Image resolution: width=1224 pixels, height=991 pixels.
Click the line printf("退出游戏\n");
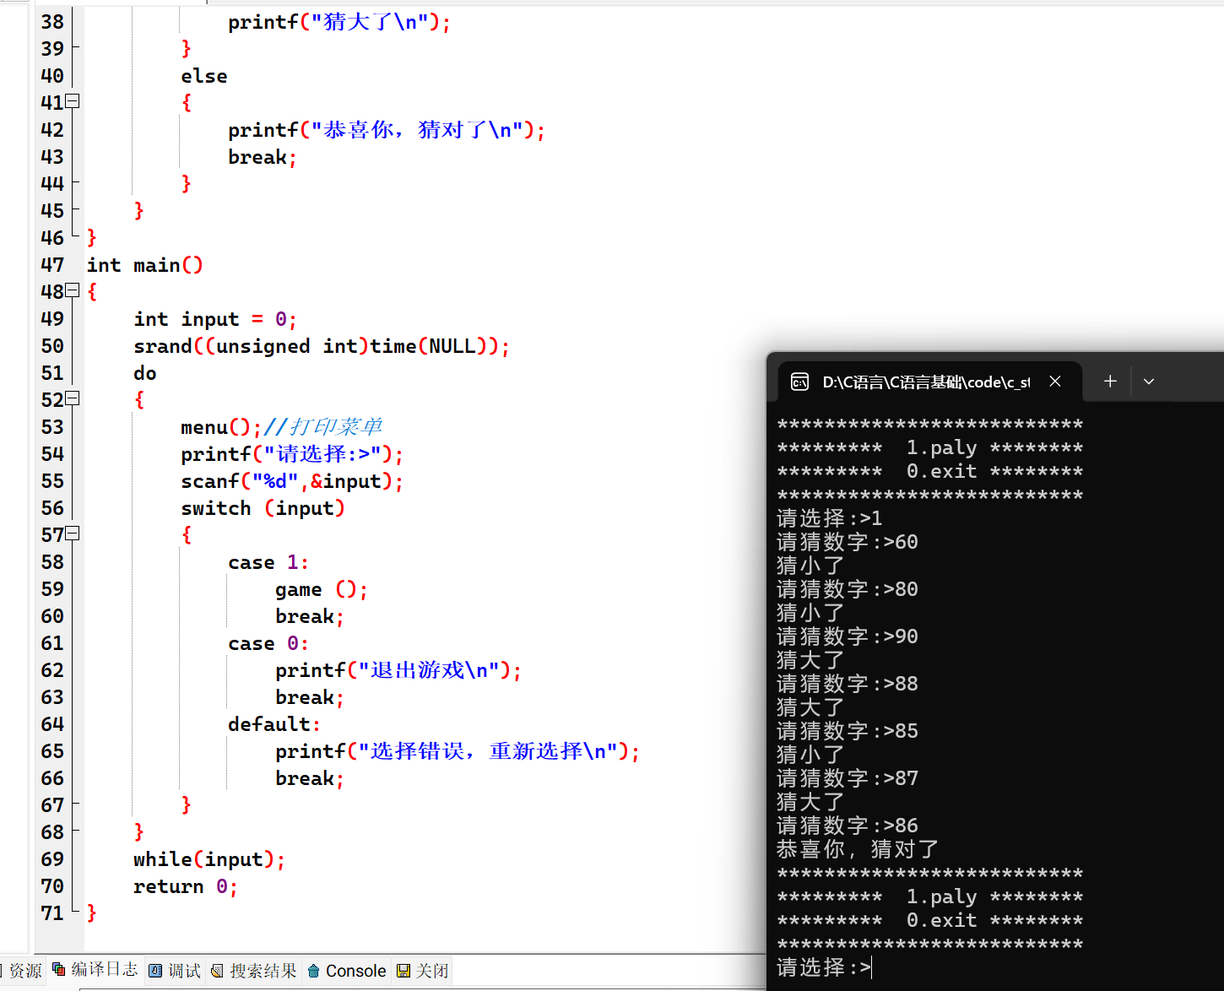click(x=398, y=670)
